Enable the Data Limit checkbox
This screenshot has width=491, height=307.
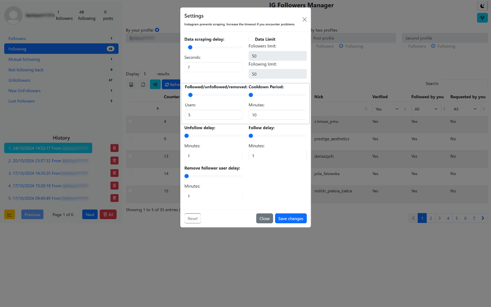[x=251, y=39]
